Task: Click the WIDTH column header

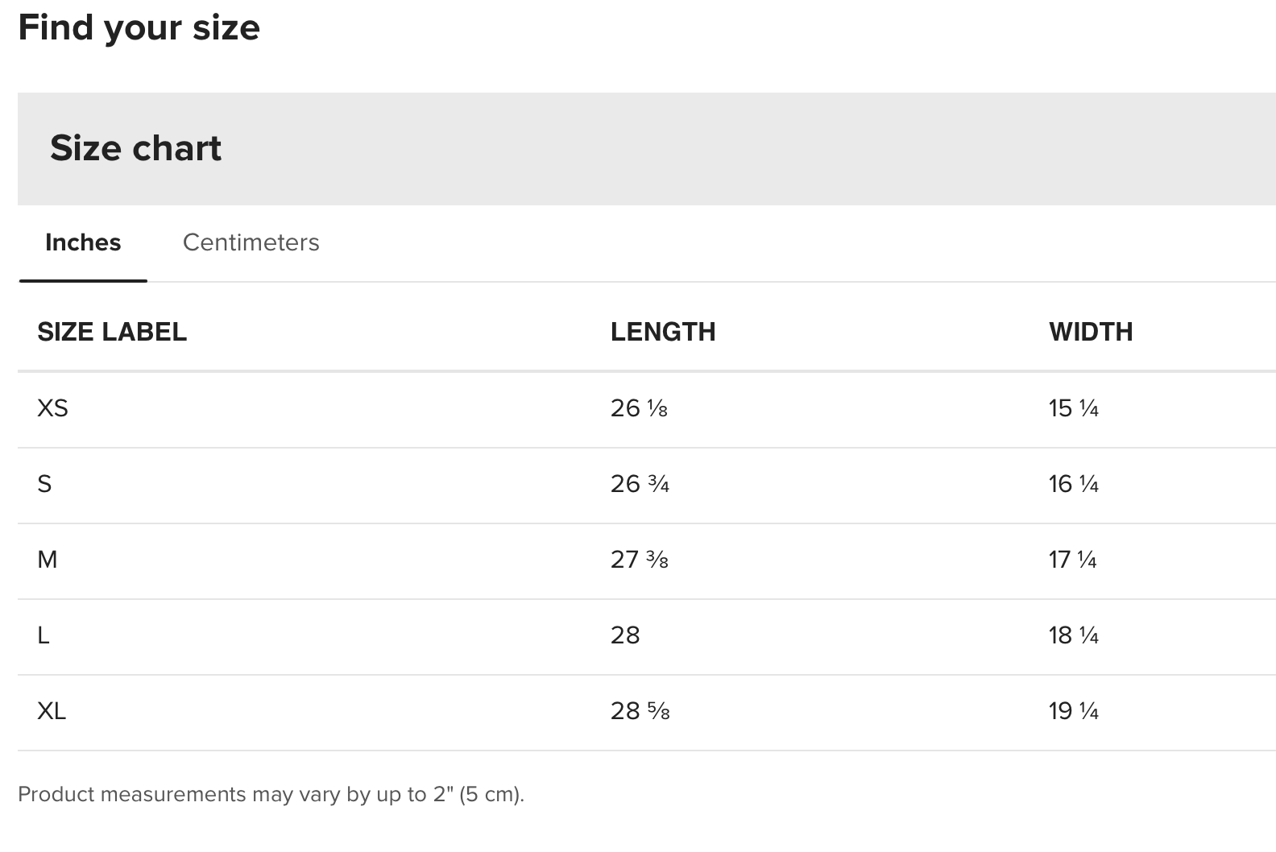Action: coord(1091,332)
